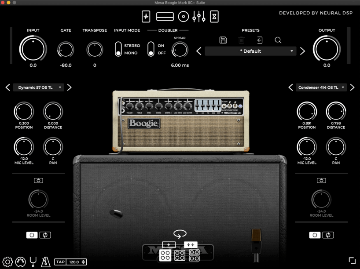Click right mic Pan knob
360x269 pixels.
(x=336, y=147)
